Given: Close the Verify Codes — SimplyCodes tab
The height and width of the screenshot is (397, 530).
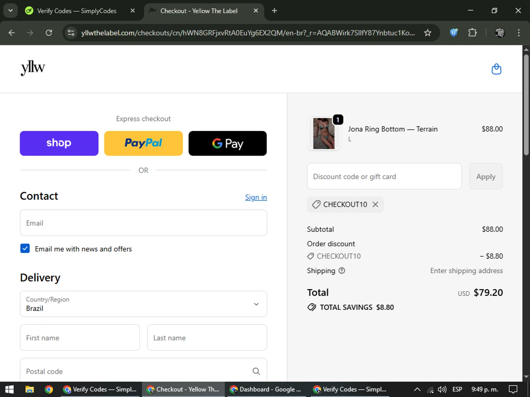Looking at the screenshot, I should pos(132,11).
